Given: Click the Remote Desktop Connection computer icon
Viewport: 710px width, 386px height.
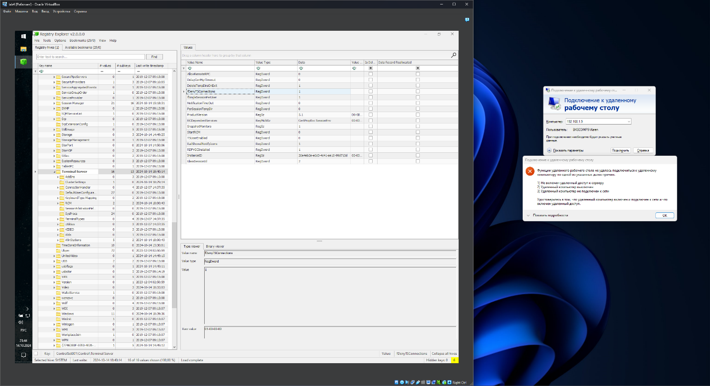Looking at the screenshot, I should [554, 103].
